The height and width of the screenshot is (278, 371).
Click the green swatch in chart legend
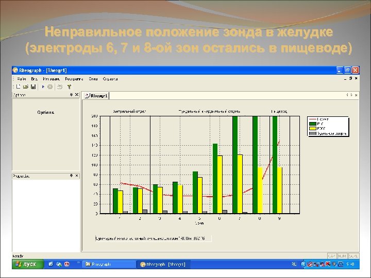pos(313,124)
